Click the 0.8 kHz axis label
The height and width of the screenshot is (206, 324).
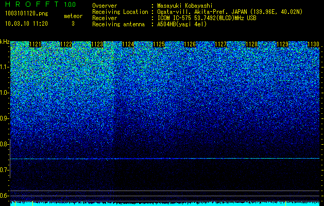point(4,144)
